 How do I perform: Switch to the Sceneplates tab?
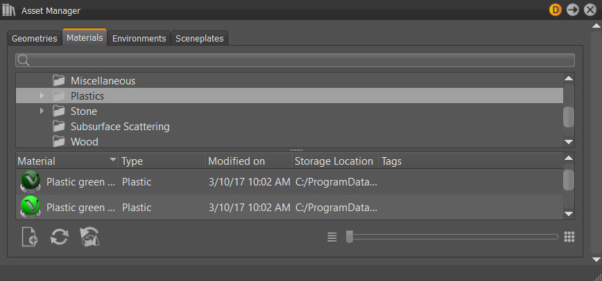point(200,38)
